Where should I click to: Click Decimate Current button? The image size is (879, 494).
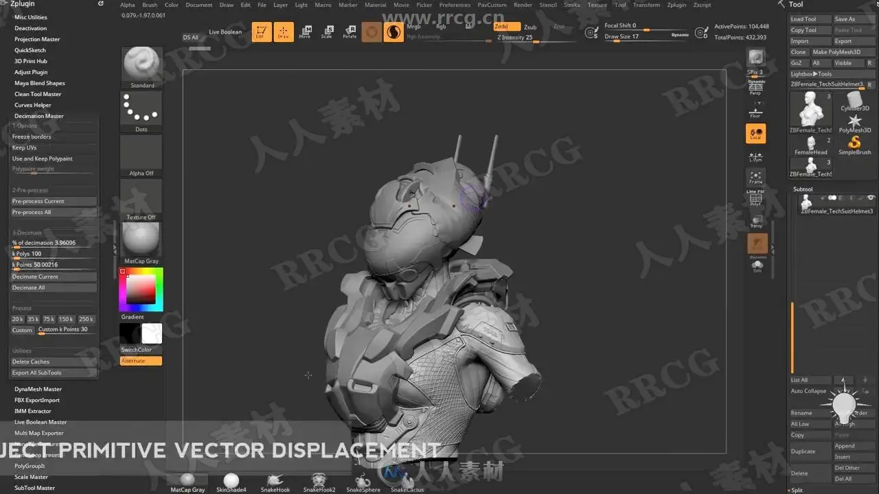click(54, 277)
